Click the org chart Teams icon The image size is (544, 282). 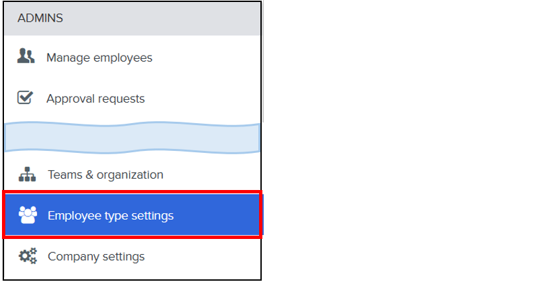pos(27,174)
